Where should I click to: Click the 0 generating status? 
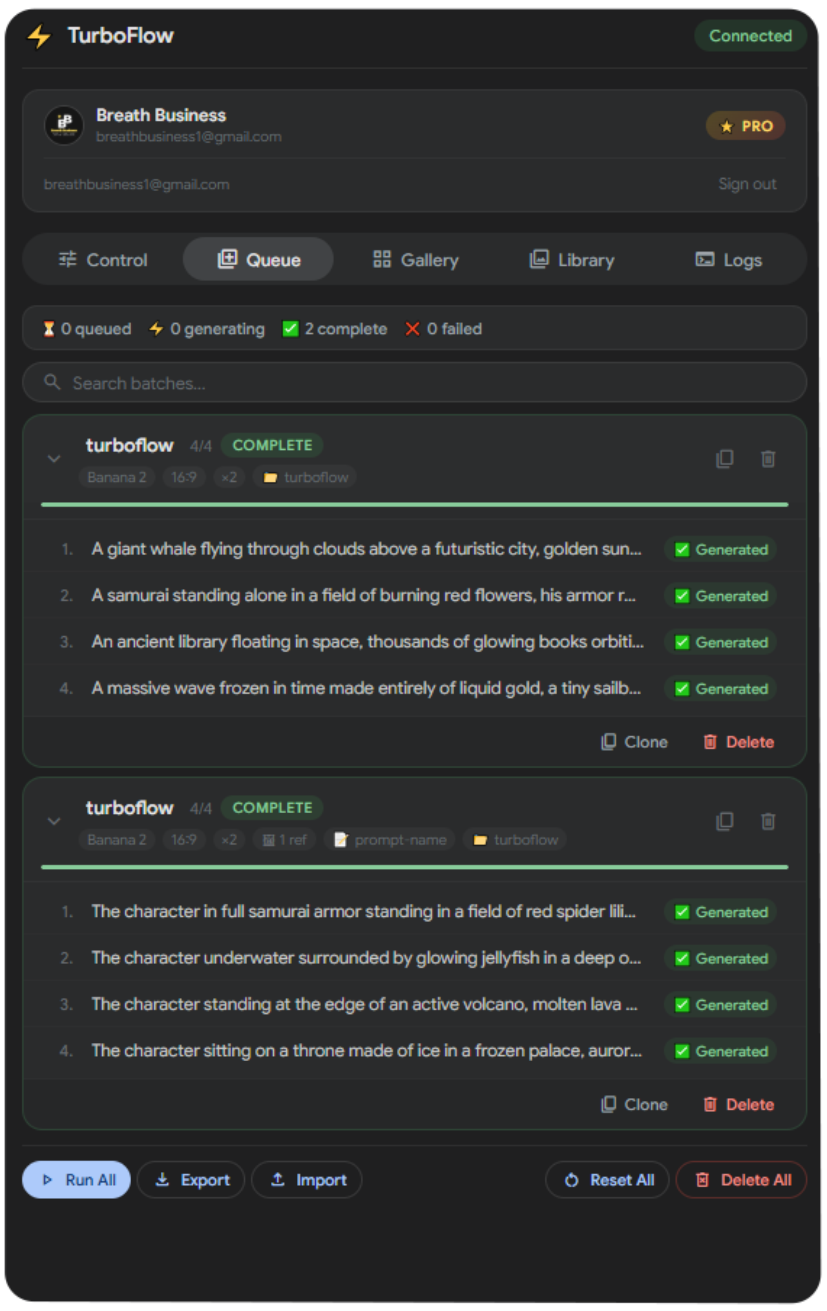pos(207,329)
